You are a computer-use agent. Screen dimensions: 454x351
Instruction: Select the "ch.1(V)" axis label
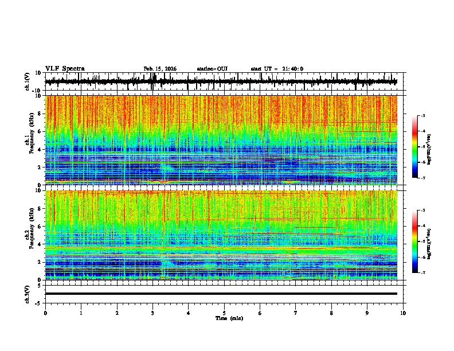(28, 81)
